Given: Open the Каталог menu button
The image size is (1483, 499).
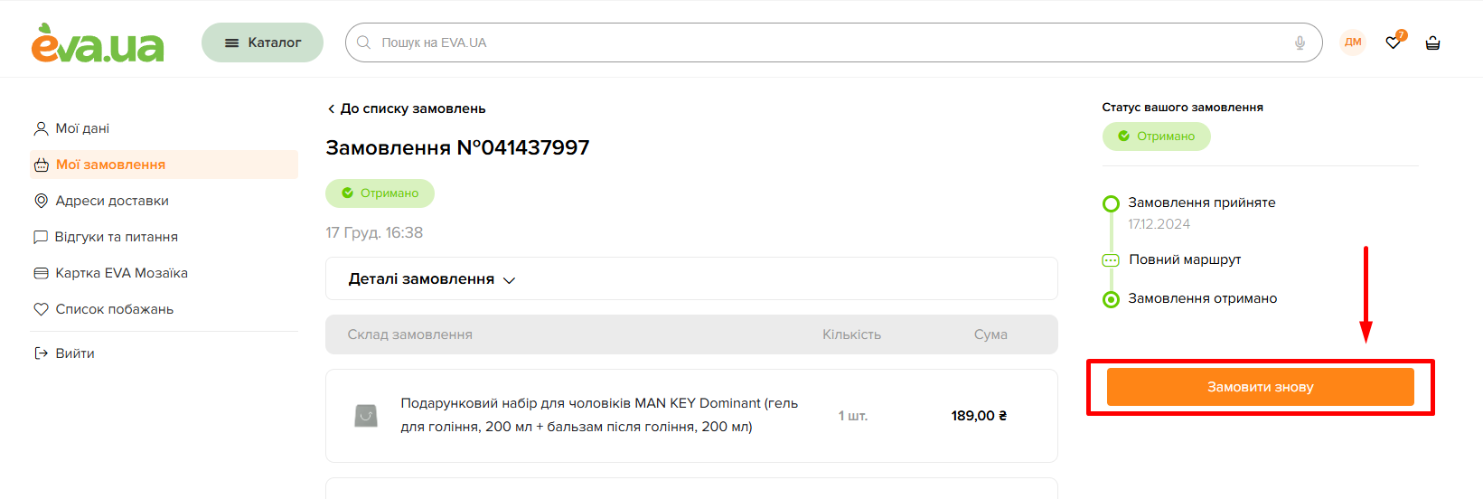Looking at the screenshot, I should pyautogui.click(x=262, y=42).
